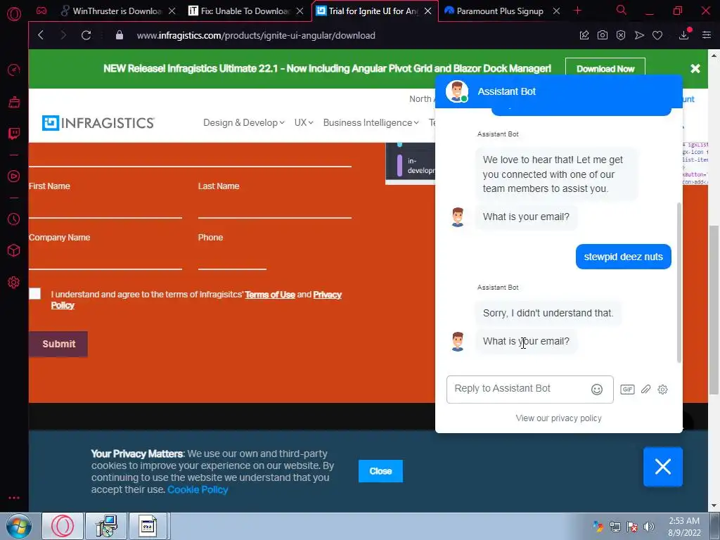Open GX Cleaner icon in sidebar
This screenshot has width=720, height=540.
[14, 101]
